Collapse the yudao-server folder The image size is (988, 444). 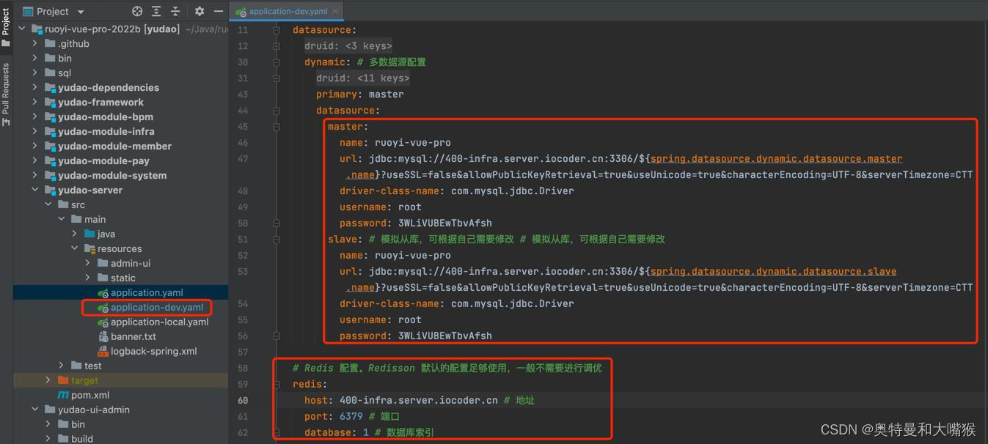click(x=34, y=190)
